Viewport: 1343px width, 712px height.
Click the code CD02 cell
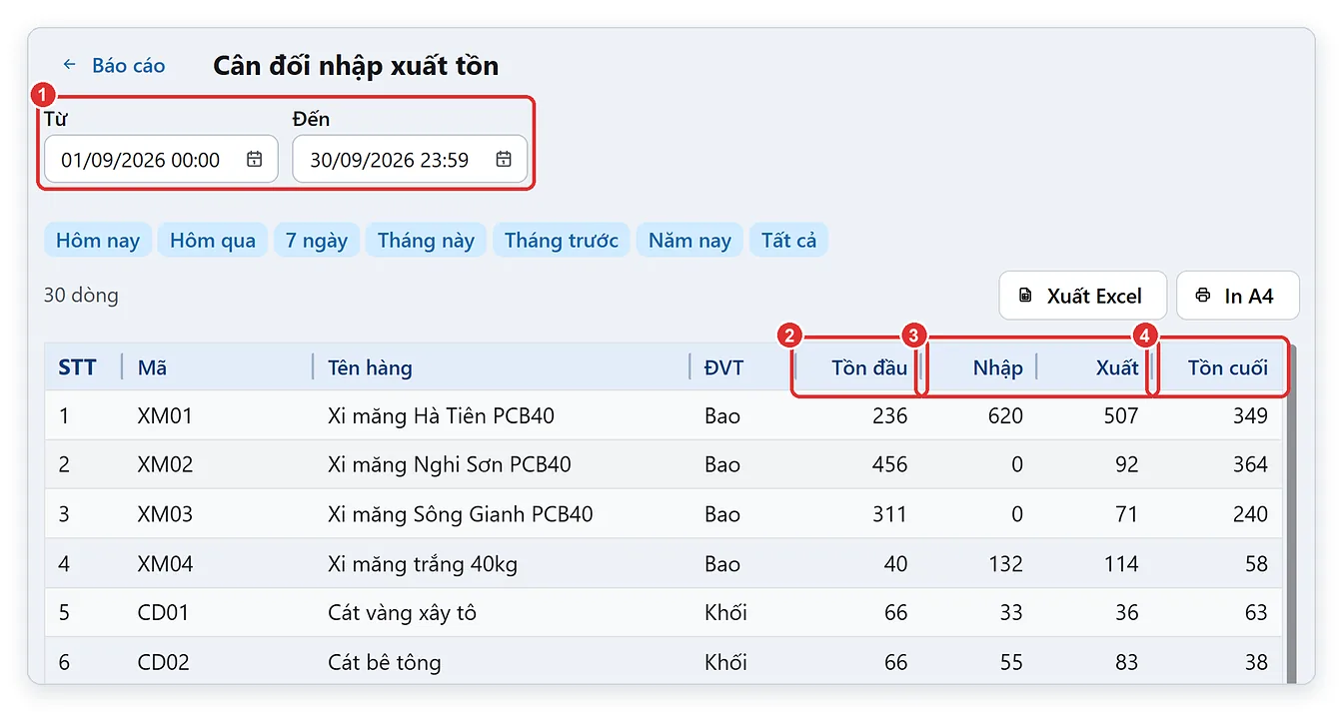(163, 662)
